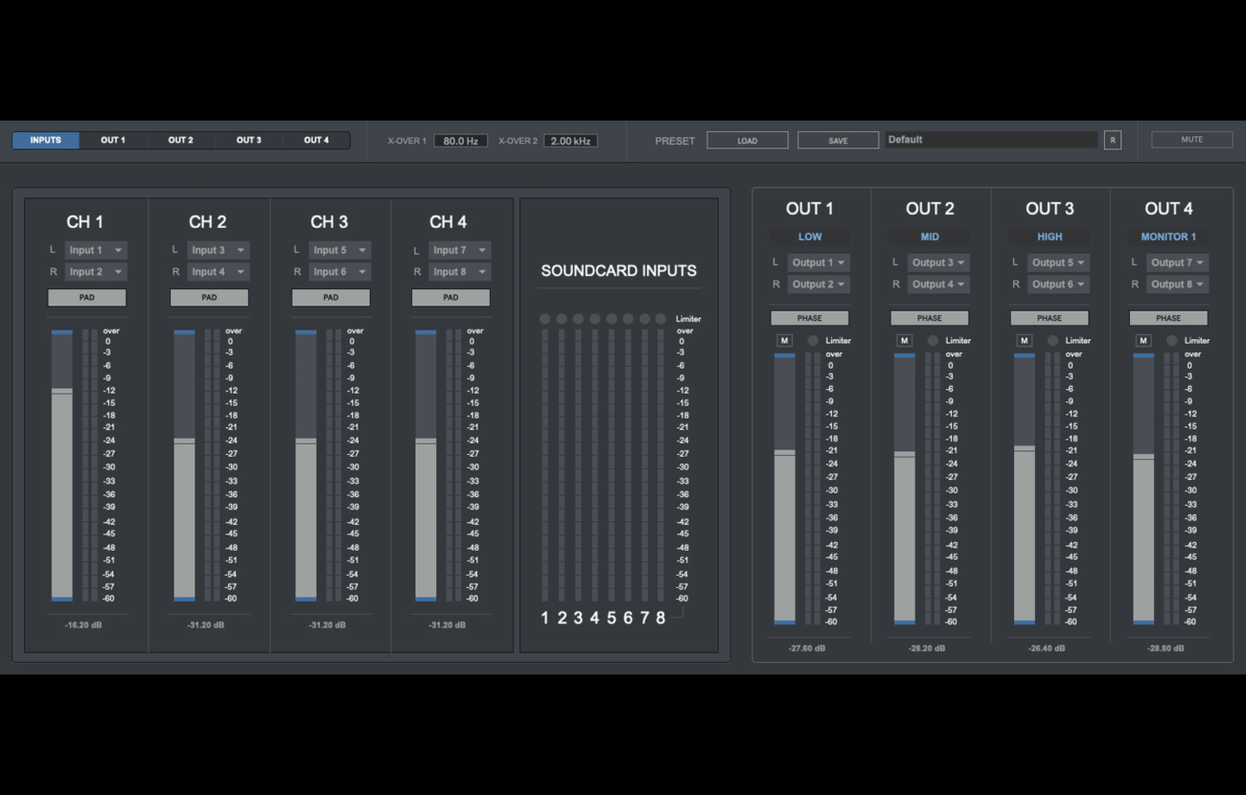
Task: Enable PHASE inversion on the LOW output
Action: 809,317
